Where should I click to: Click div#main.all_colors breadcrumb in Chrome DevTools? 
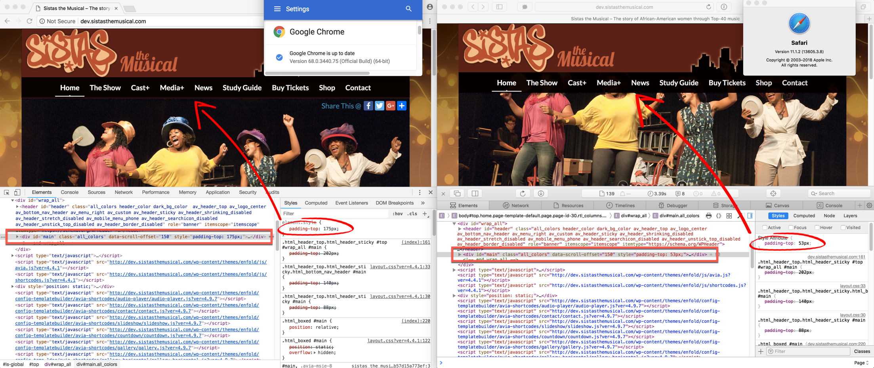point(97,364)
